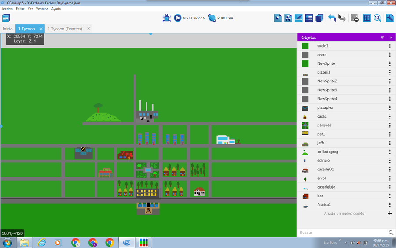Screen dimensions: 396x248
Task: Open the Ayuda menu
Action: click(x=56, y=9)
